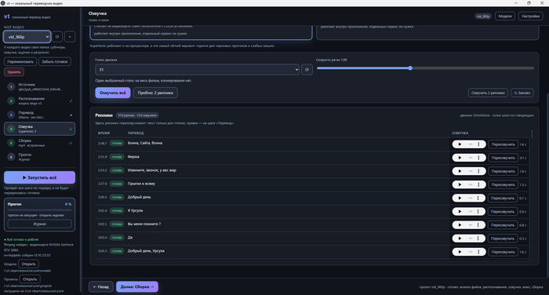Screen dimensions: 549x295
Task: Proceed with «Далее: Сборка»
Action: click(x=137, y=286)
